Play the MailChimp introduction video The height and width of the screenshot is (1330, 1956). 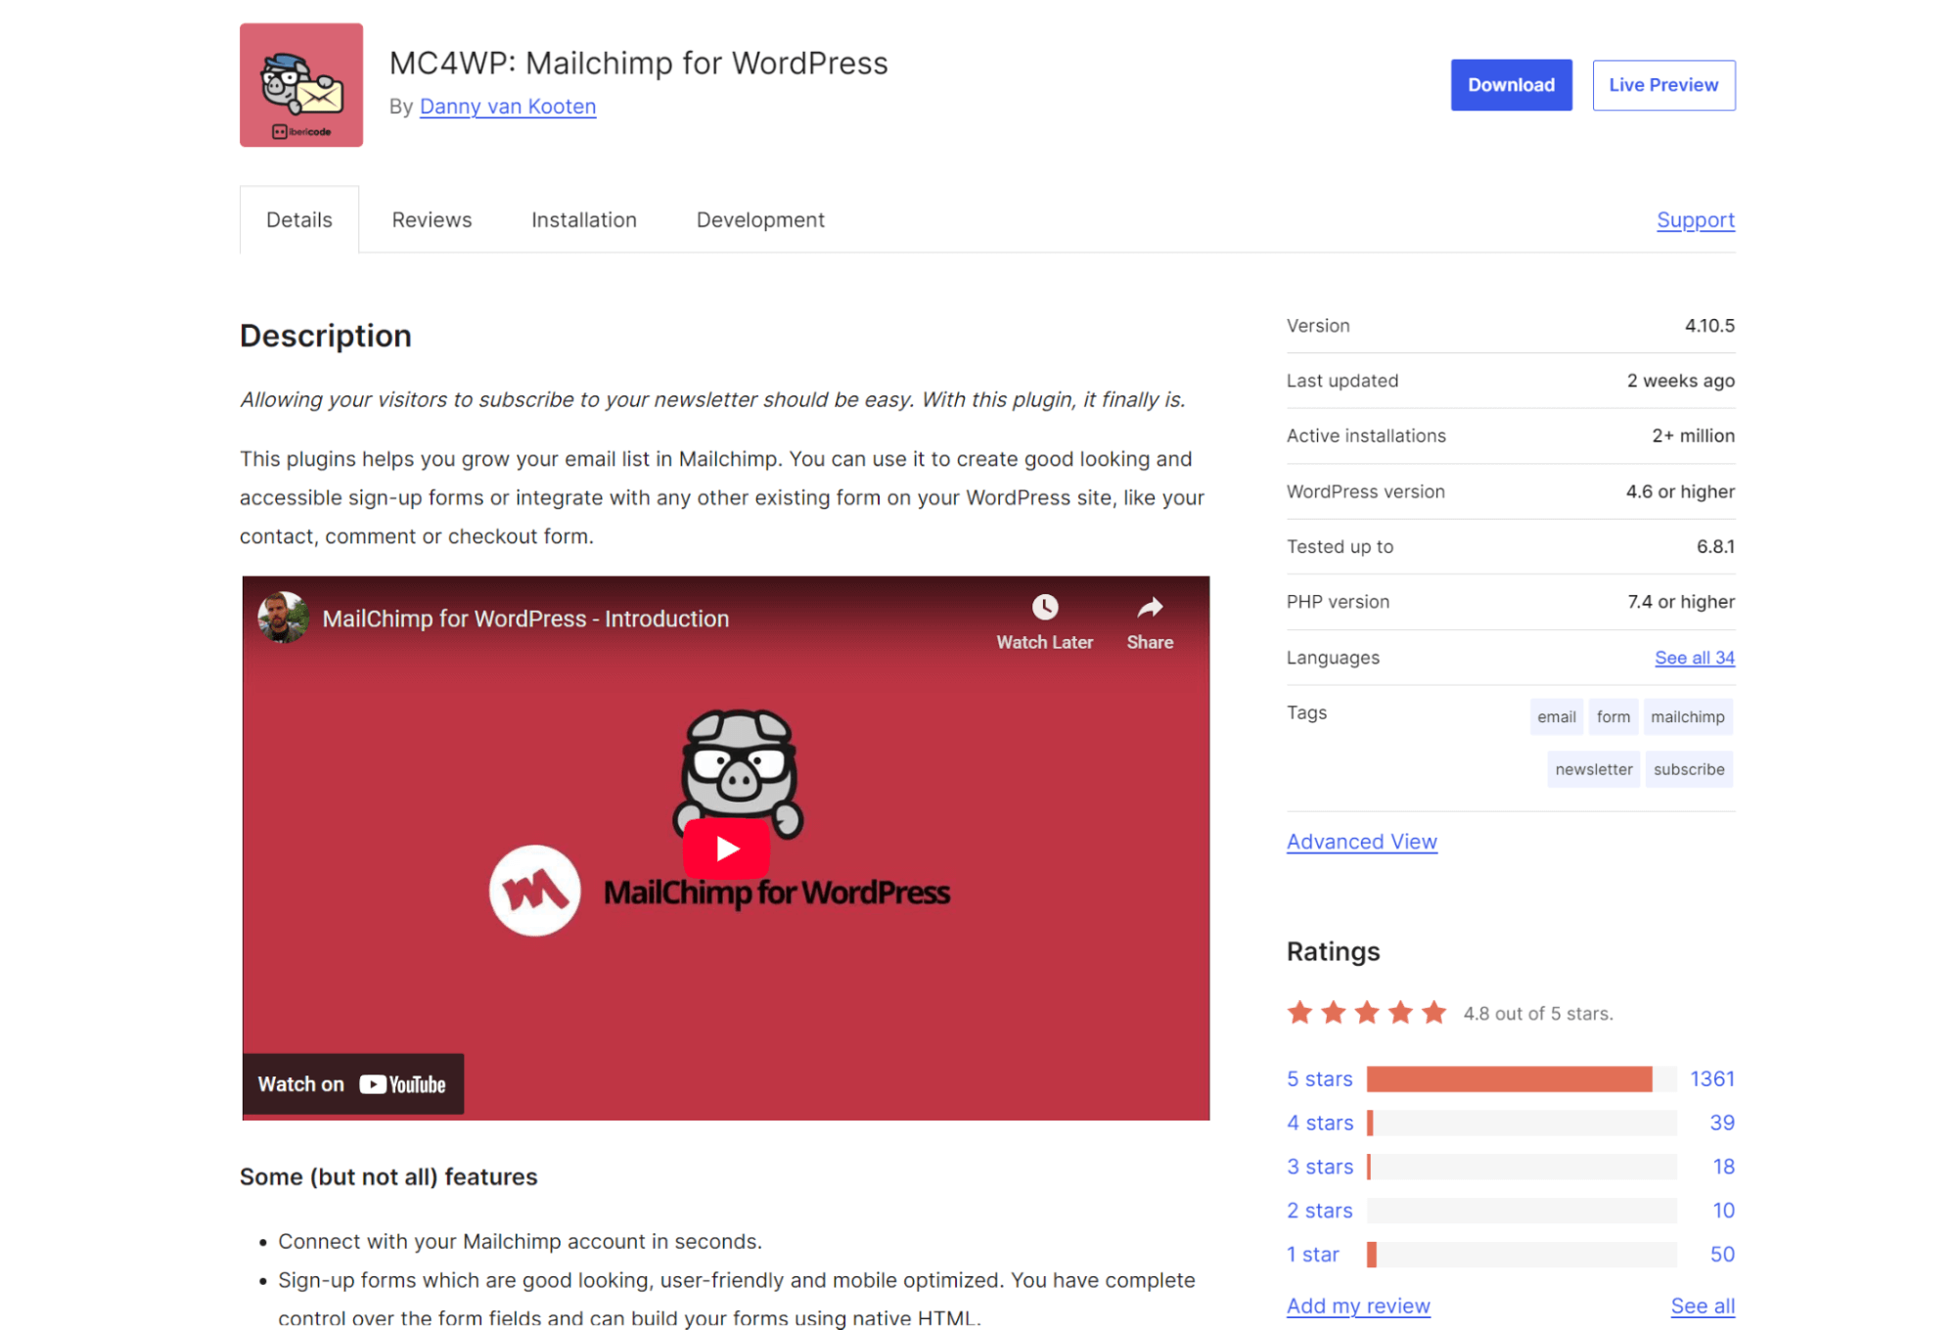[725, 848]
